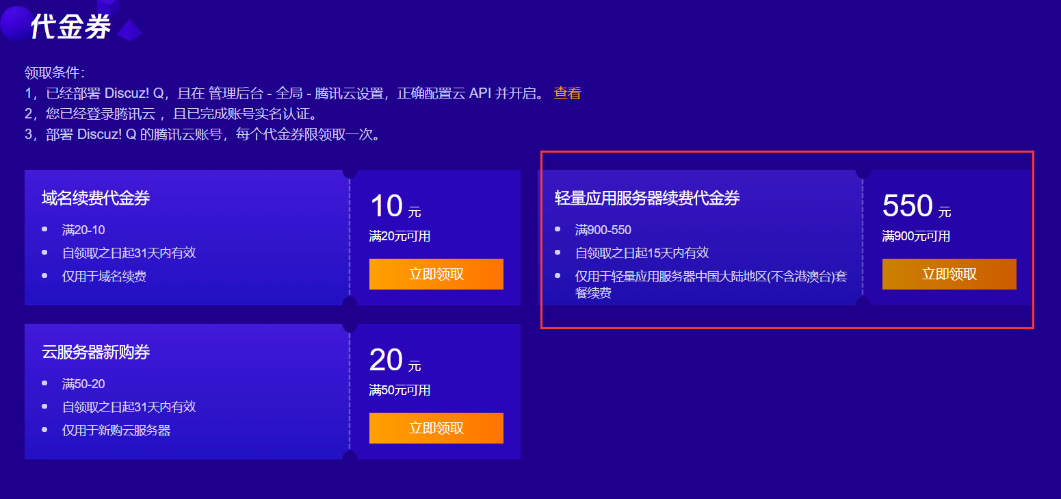The width and height of the screenshot is (1061, 499).
Task: Click the 云服务器新购券 title
Action: pyautogui.click(x=96, y=353)
